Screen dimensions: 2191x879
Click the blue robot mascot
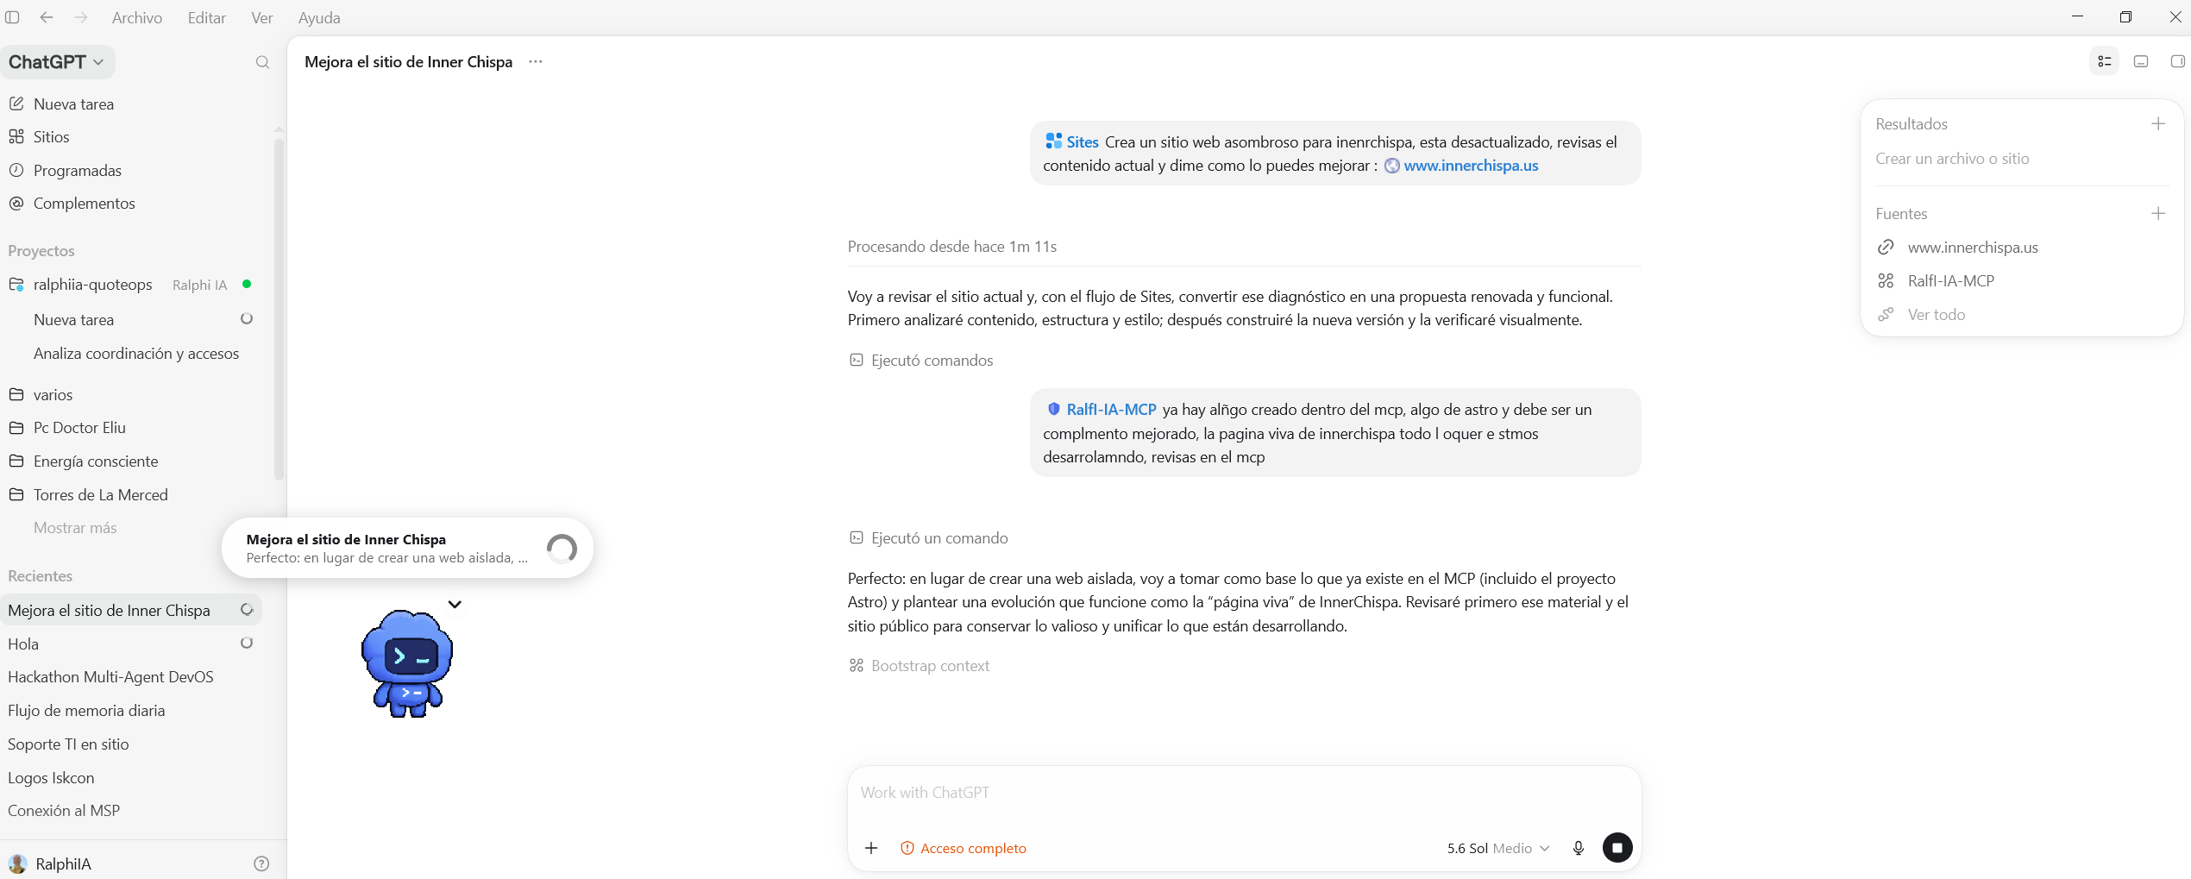(407, 663)
